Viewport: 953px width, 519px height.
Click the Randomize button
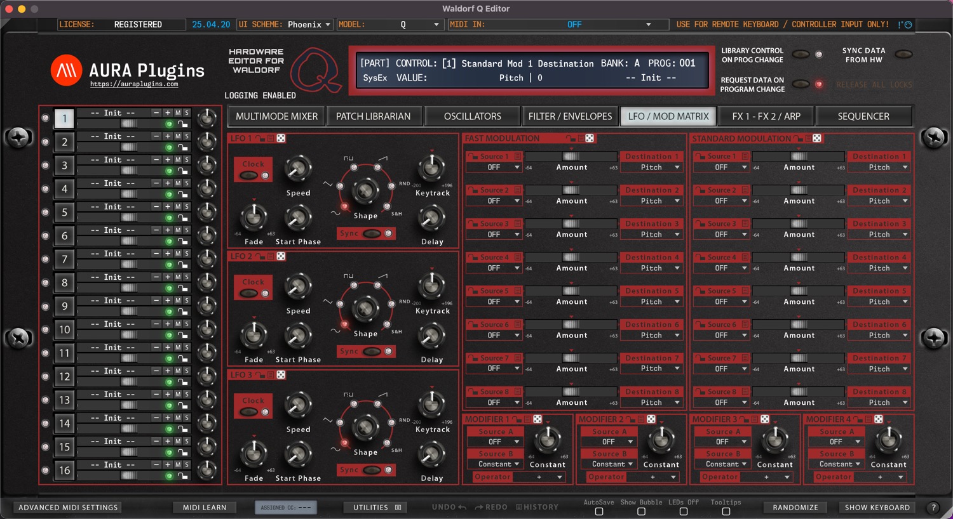coord(795,508)
